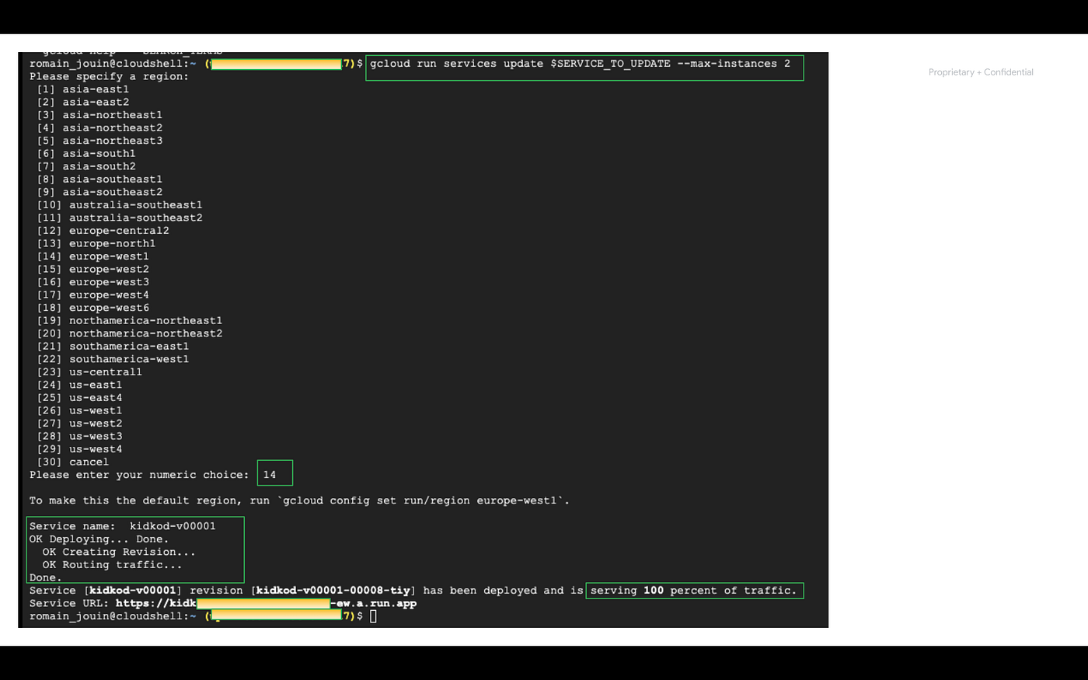
Task: Click the asia-northeast3 list entry
Action: point(99,141)
